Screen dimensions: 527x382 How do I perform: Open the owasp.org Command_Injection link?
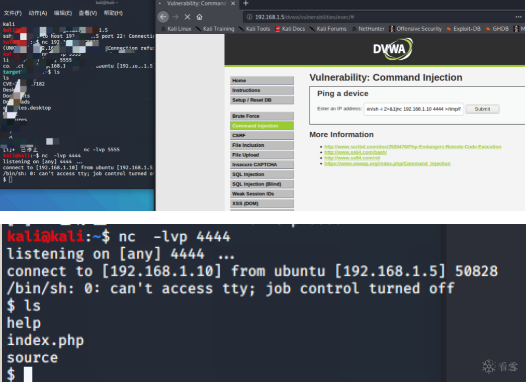[x=387, y=164]
